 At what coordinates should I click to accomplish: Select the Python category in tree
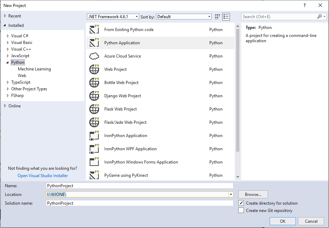[18, 62]
